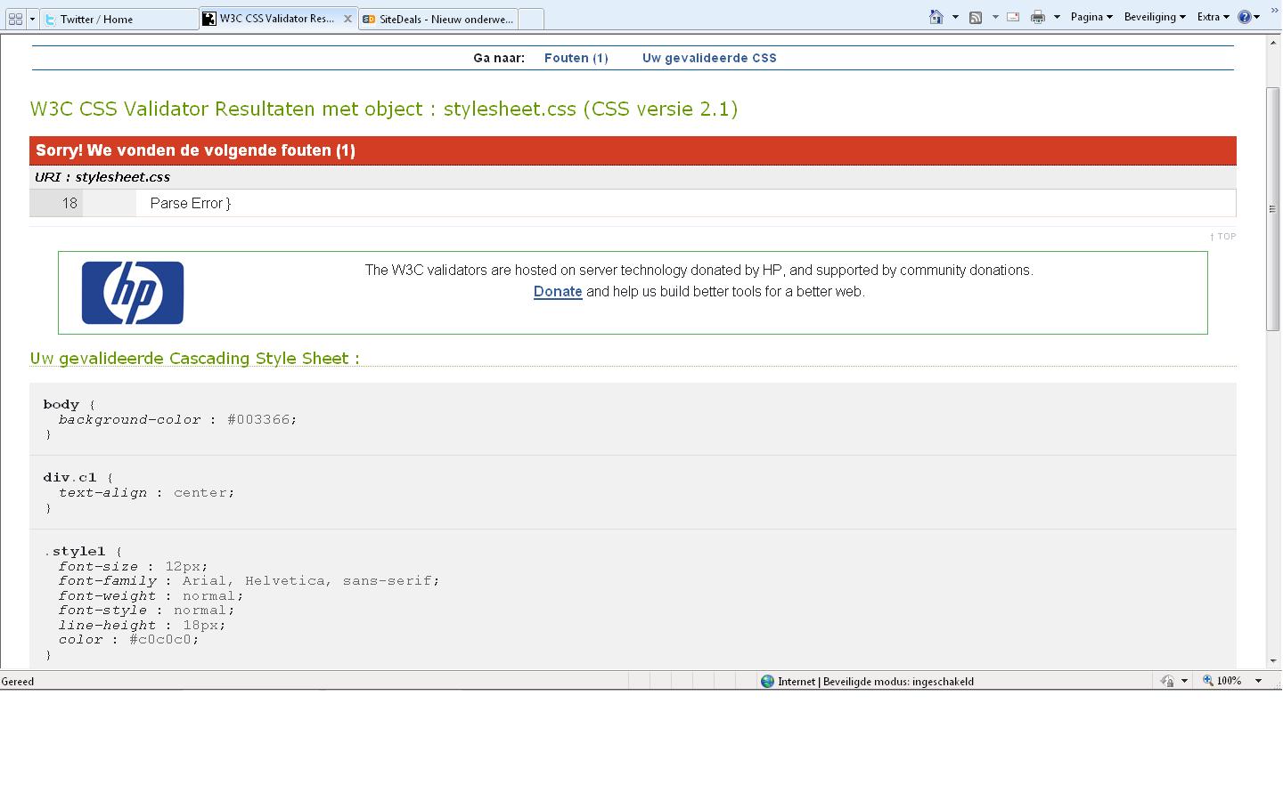This screenshot has width=1283, height=801.
Task: Expand the Print options dropdown arrow
Action: pos(1057,17)
